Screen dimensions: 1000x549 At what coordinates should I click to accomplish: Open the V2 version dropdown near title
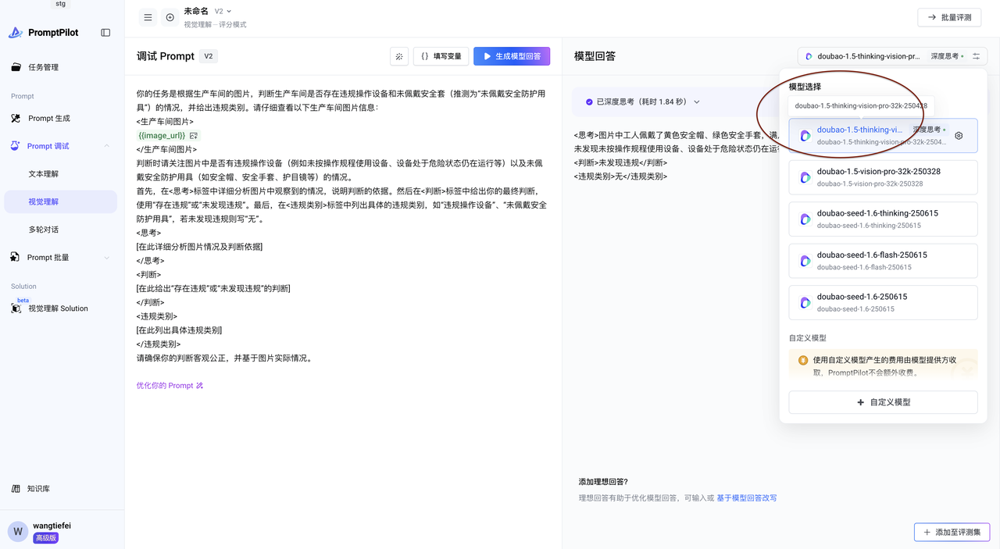coord(223,12)
